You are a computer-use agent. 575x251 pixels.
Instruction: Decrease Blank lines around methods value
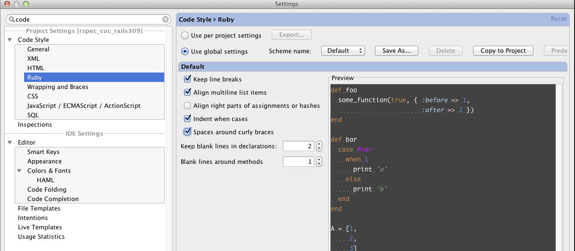tap(319, 164)
